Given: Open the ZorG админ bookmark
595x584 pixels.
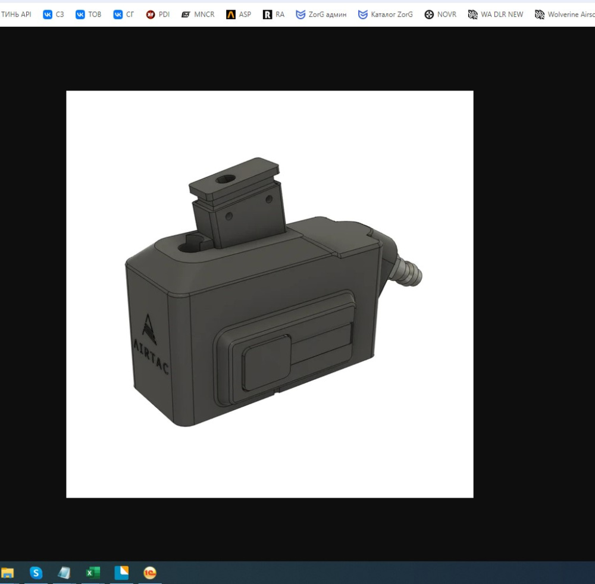Looking at the screenshot, I should coord(321,14).
